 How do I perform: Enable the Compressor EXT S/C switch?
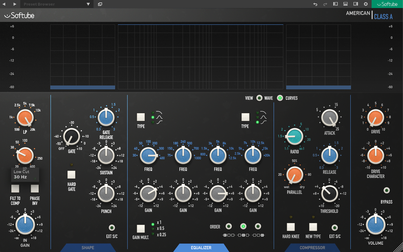[x=335, y=228]
